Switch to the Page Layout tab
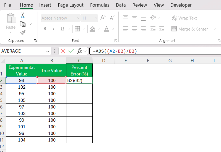This screenshot has height=152, width=221. pos(71,5)
